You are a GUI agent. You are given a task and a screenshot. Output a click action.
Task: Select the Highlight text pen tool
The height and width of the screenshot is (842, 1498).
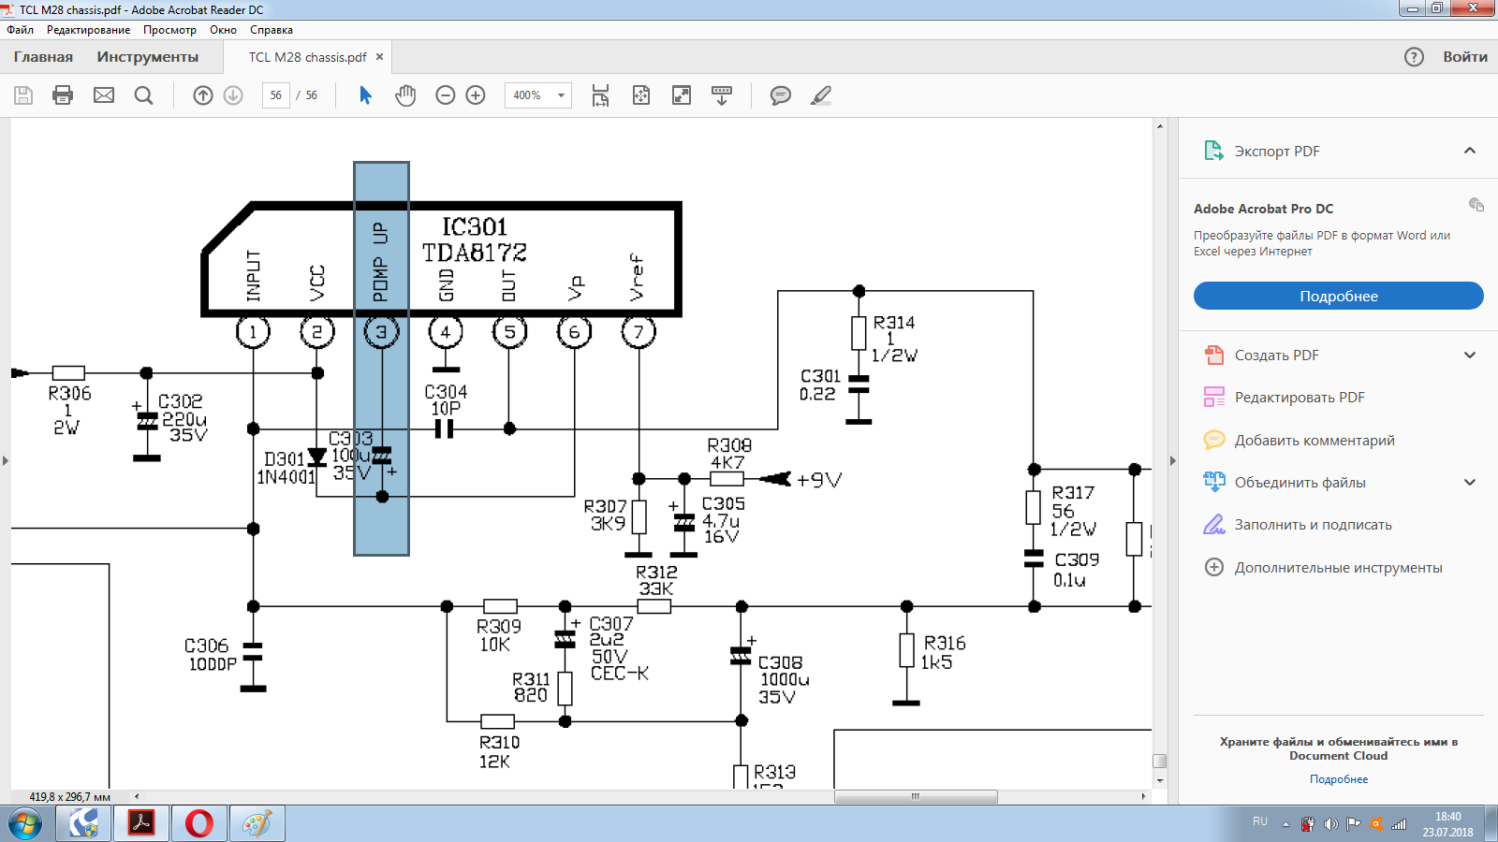pos(821,95)
